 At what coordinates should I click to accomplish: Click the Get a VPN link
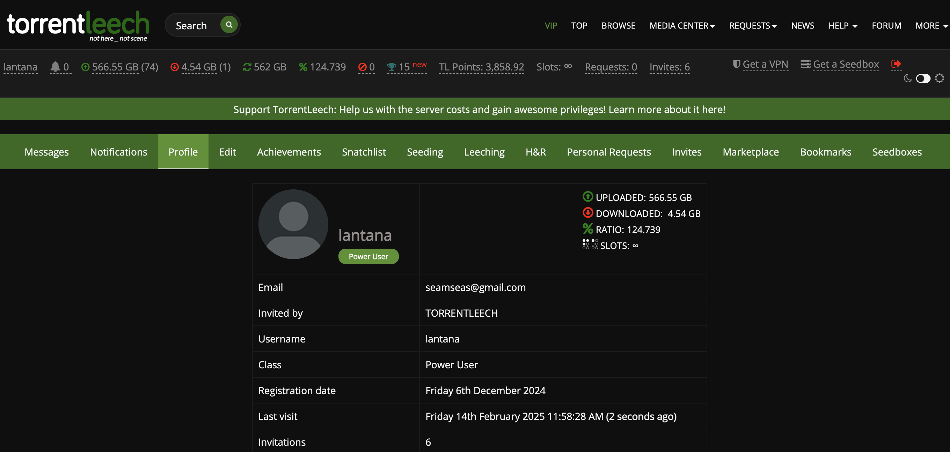(x=765, y=64)
